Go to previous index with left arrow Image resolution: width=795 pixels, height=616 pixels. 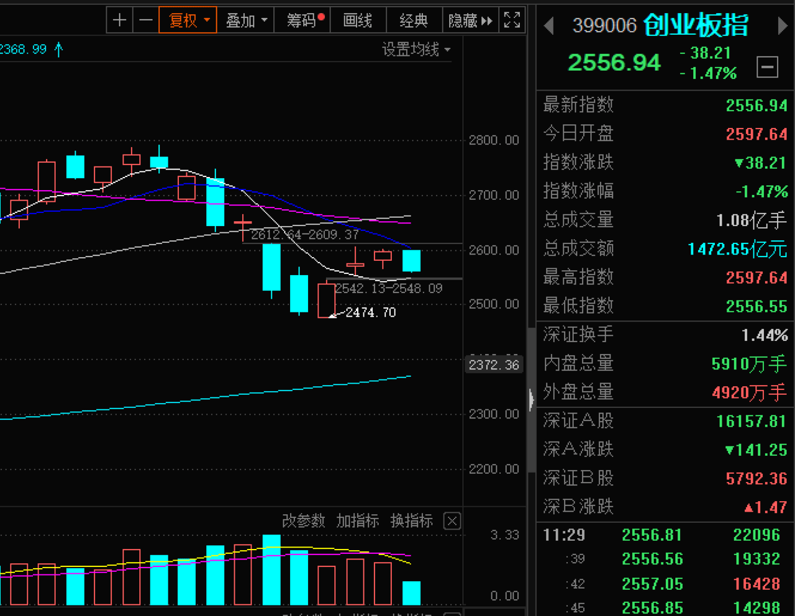[548, 26]
